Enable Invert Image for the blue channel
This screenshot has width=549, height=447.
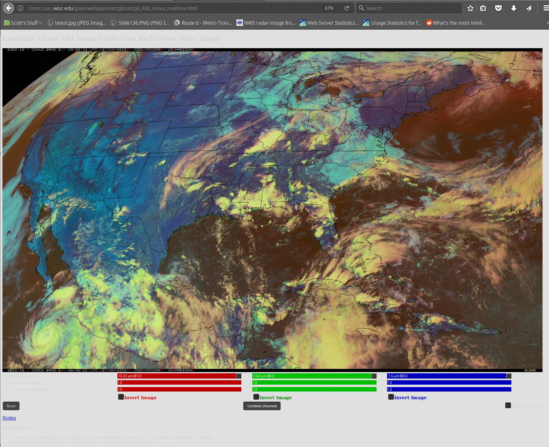point(391,397)
